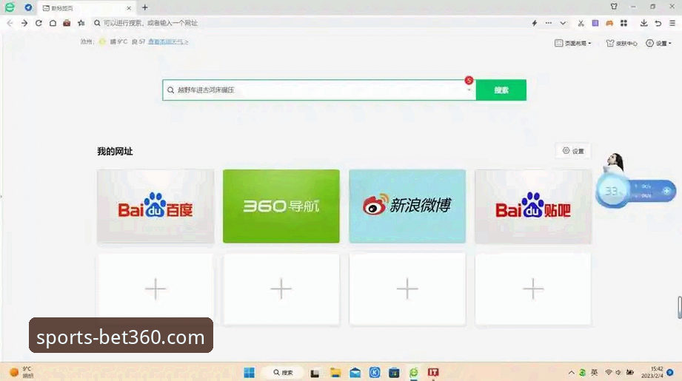The image size is (682, 381).
Task: Close the current new tab page tab
Action: [129, 8]
